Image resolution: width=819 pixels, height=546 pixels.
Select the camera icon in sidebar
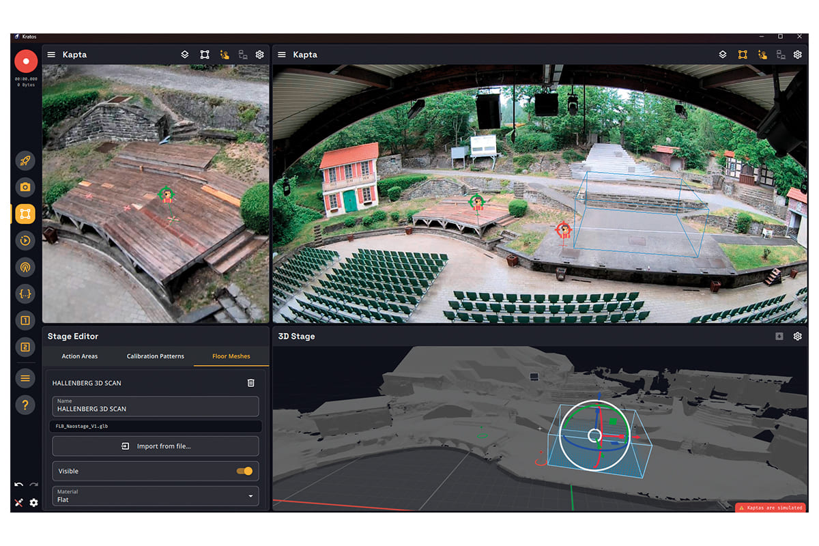pos(25,187)
